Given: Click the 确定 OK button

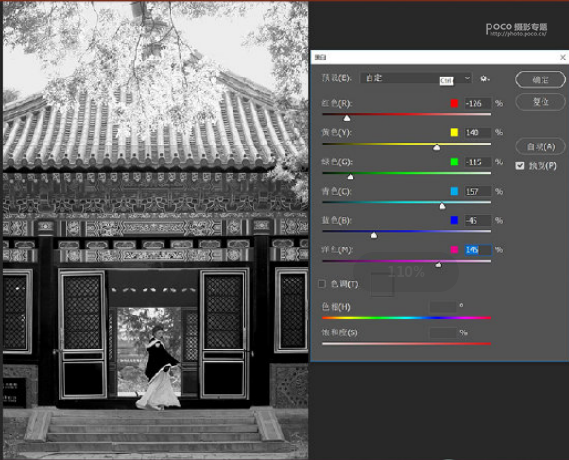Looking at the screenshot, I should pyautogui.click(x=541, y=79).
